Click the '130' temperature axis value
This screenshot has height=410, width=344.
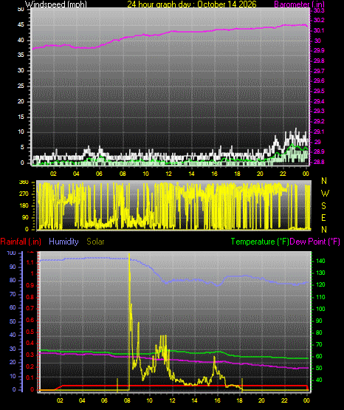(x=321, y=273)
